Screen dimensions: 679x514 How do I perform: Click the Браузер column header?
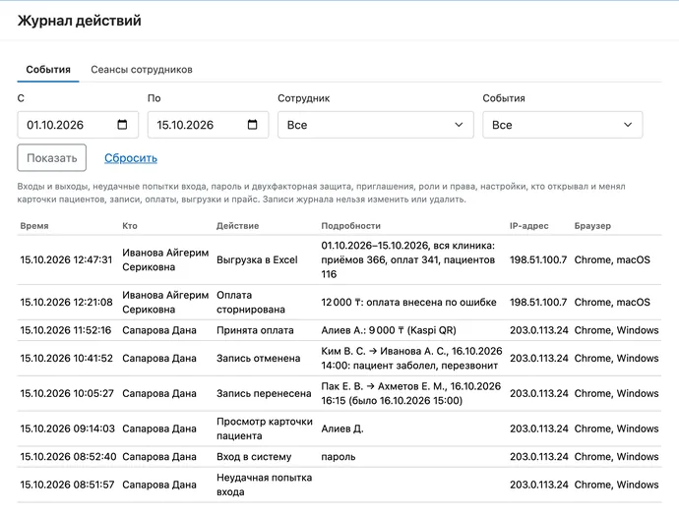pyautogui.click(x=592, y=226)
